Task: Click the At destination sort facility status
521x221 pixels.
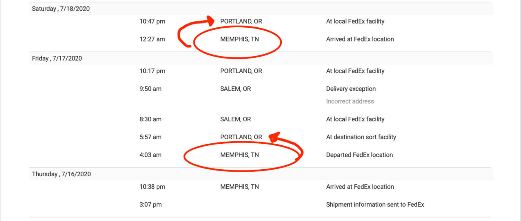Action: click(x=361, y=137)
